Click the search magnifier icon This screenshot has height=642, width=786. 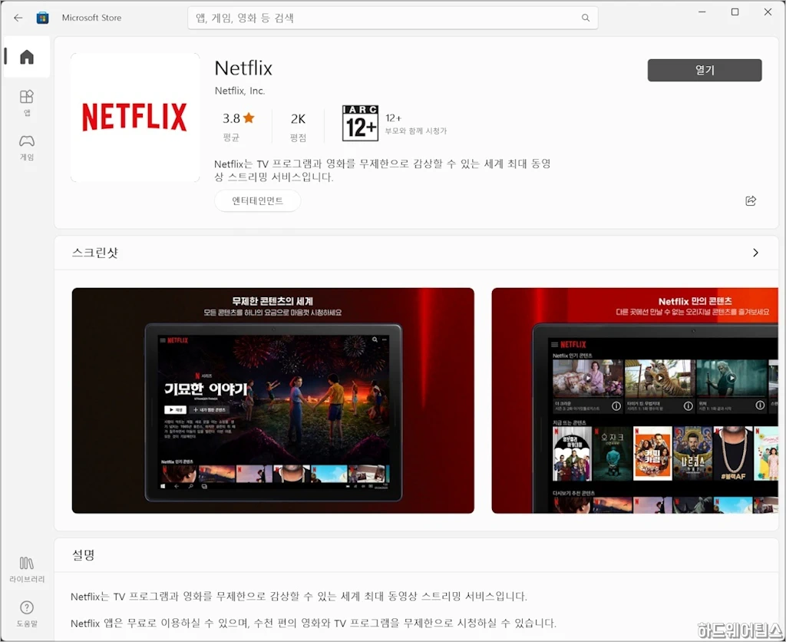(586, 18)
